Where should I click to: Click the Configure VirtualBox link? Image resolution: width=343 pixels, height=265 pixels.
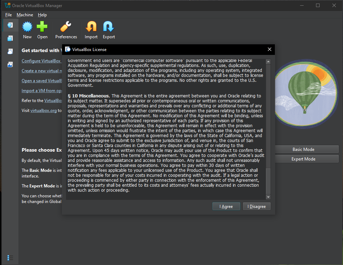(x=41, y=61)
